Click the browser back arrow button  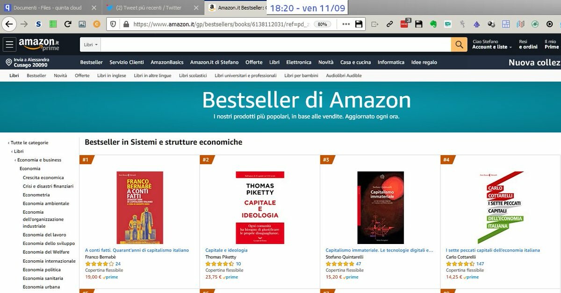[x=9, y=24]
